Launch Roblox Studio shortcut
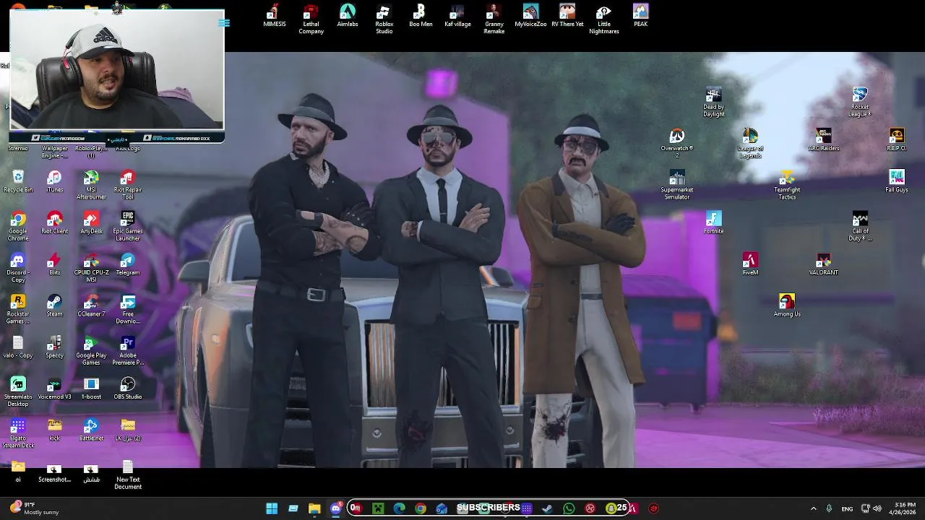 tap(384, 19)
